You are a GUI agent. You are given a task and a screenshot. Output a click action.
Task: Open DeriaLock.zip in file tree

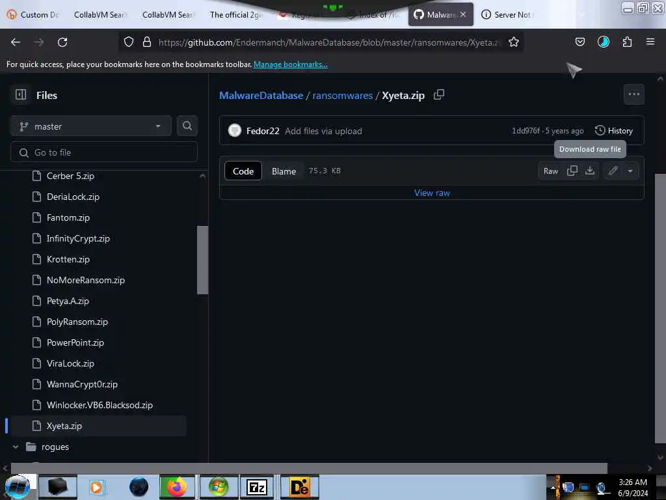pyautogui.click(x=73, y=197)
